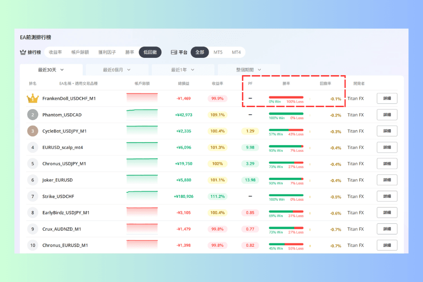Click the EarlyBirdz_USDJPY_M1 win rate bar
Screen dimensions: 423x282
(286, 211)
